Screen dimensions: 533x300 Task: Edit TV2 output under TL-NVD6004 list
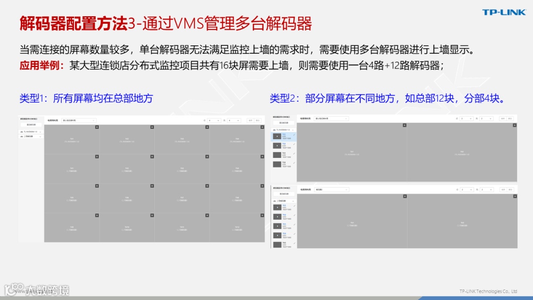click(x=294, y=145)
